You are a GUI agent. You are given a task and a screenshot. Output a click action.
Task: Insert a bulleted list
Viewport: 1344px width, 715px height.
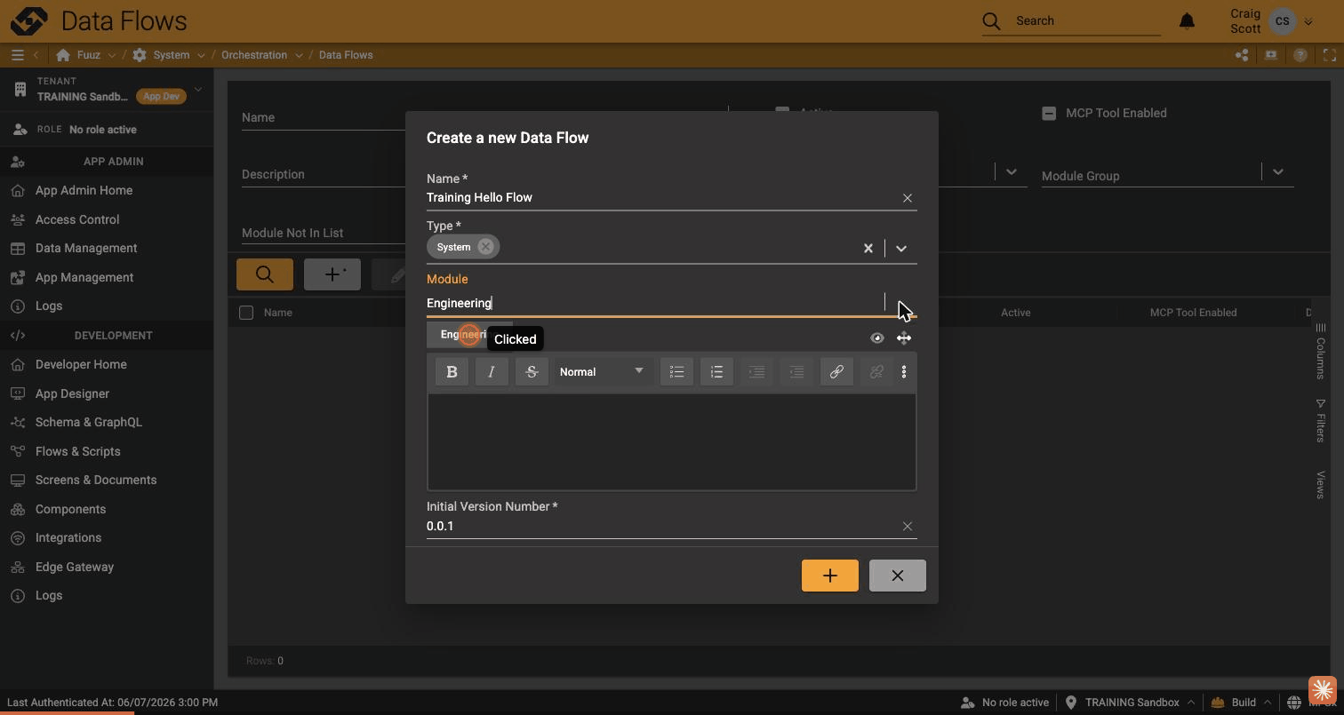point(676,372)
